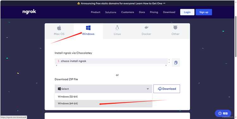Screen dimensions: 237x119
Task: Copy the choco install command
Action: pos(176,63)
